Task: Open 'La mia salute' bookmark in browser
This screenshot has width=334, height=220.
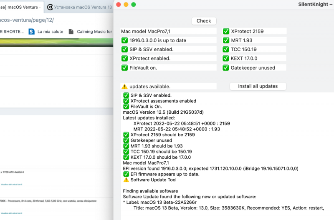Action: coord(46,32)
